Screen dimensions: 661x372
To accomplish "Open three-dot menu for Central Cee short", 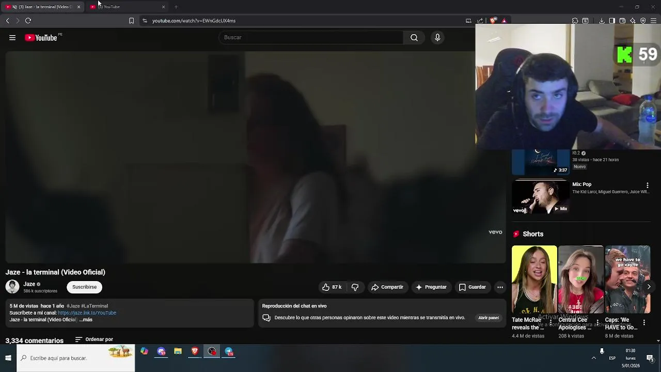I will pyautogui.click(x=597, y=322).
